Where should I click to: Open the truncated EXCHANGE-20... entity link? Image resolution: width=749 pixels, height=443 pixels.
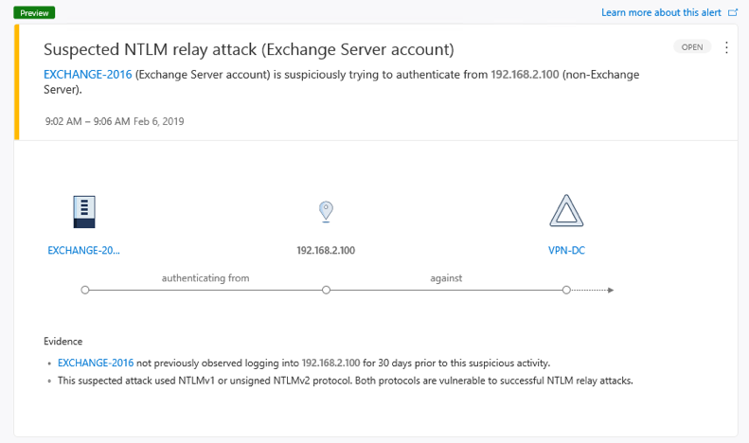pos(83,250)
